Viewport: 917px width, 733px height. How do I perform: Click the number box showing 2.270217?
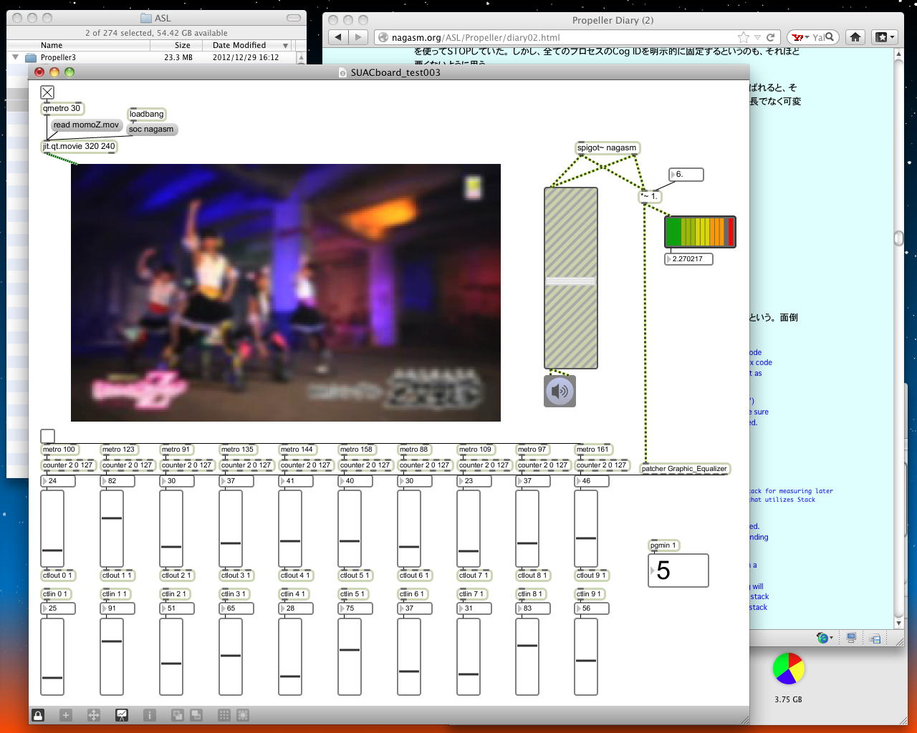coord(689,259)
